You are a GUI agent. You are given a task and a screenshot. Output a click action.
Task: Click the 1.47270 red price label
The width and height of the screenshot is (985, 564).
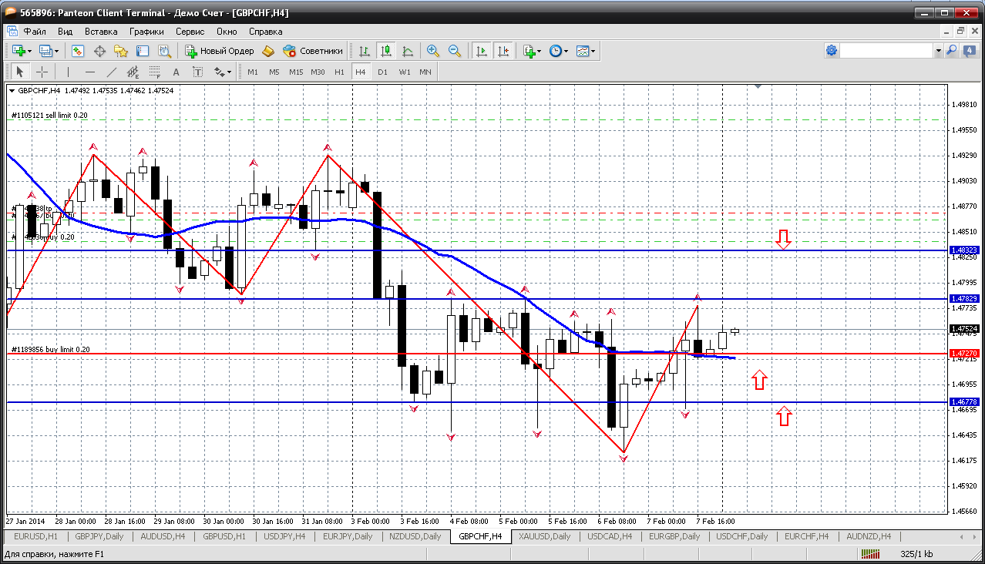[x=964, y=354]
